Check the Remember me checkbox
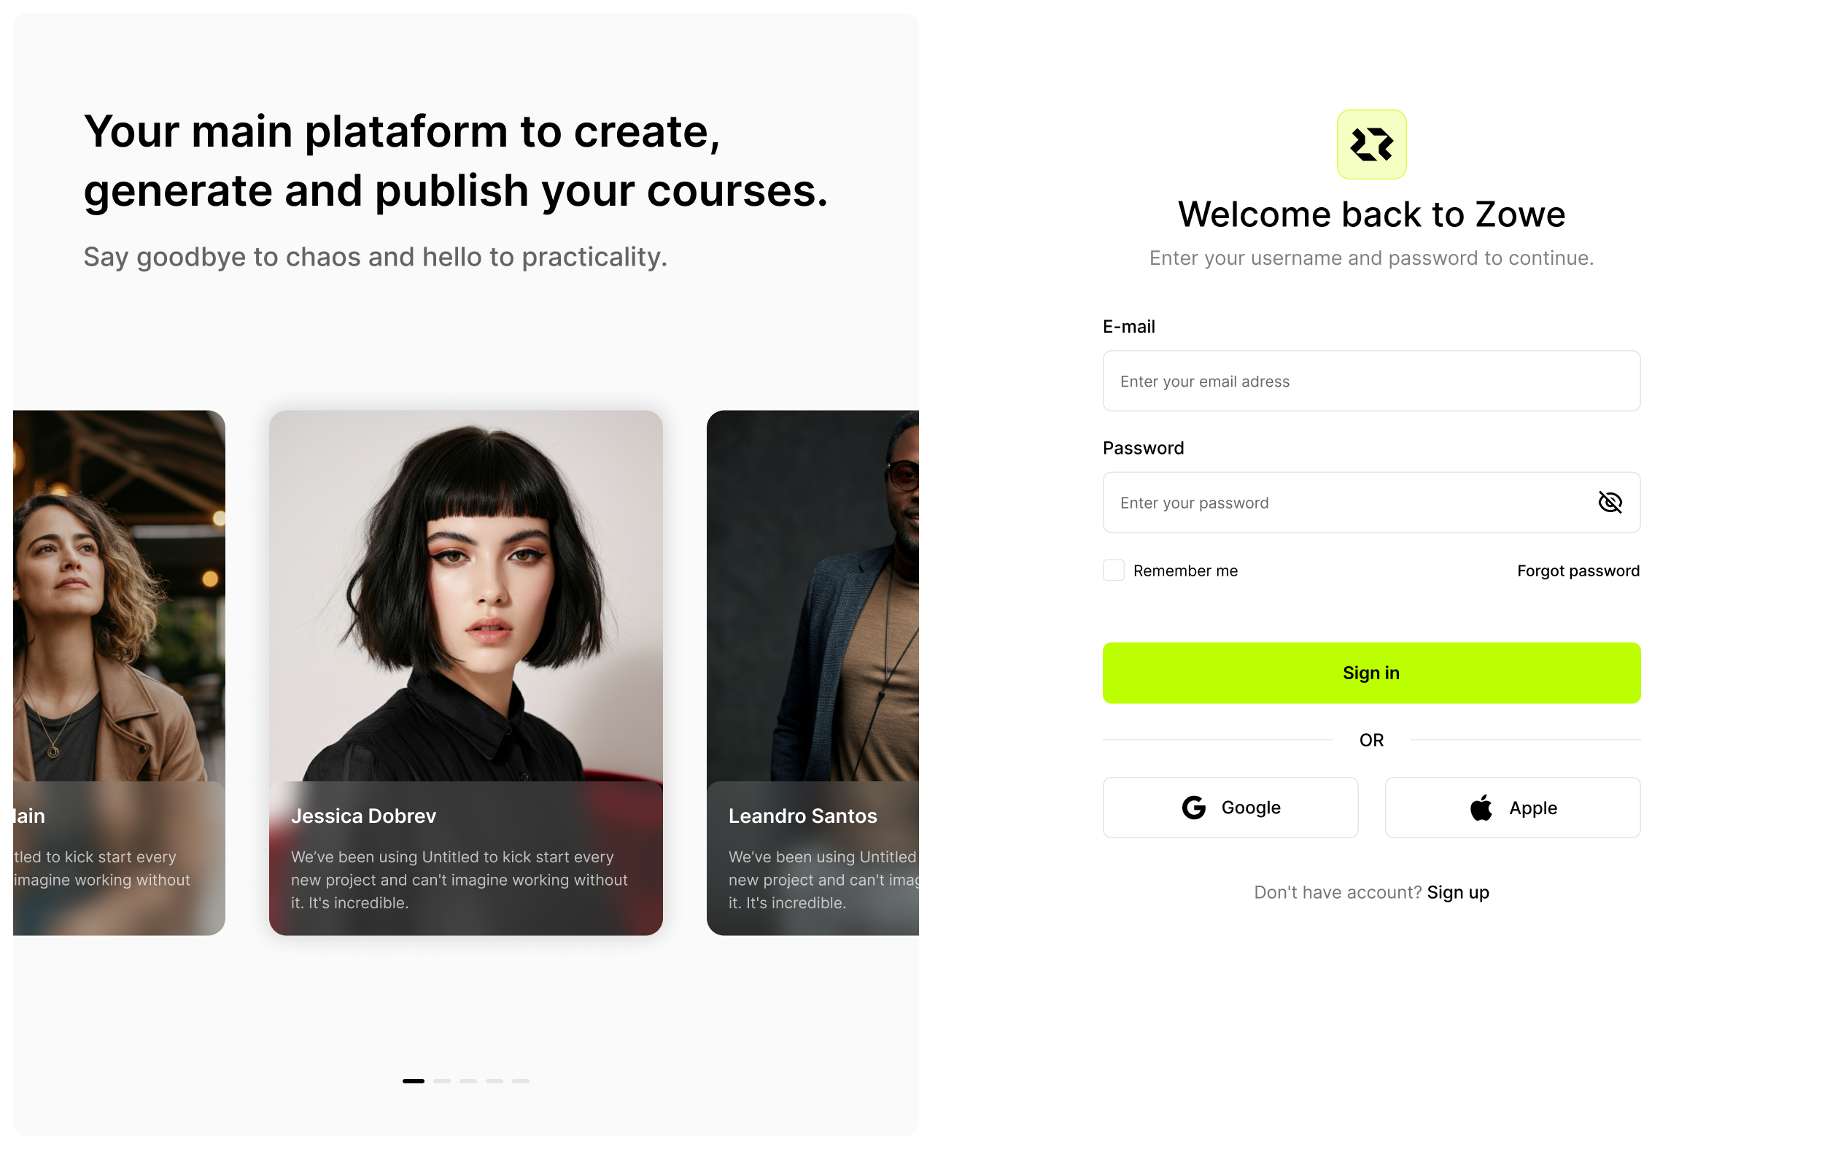Screen dimensions: 1838x1149 (x=1114, y=570)
